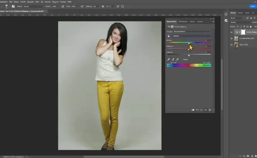This screenshot has height=158, width=257.
Task: Add layer style fx icon
Action: tap(244, 156)
